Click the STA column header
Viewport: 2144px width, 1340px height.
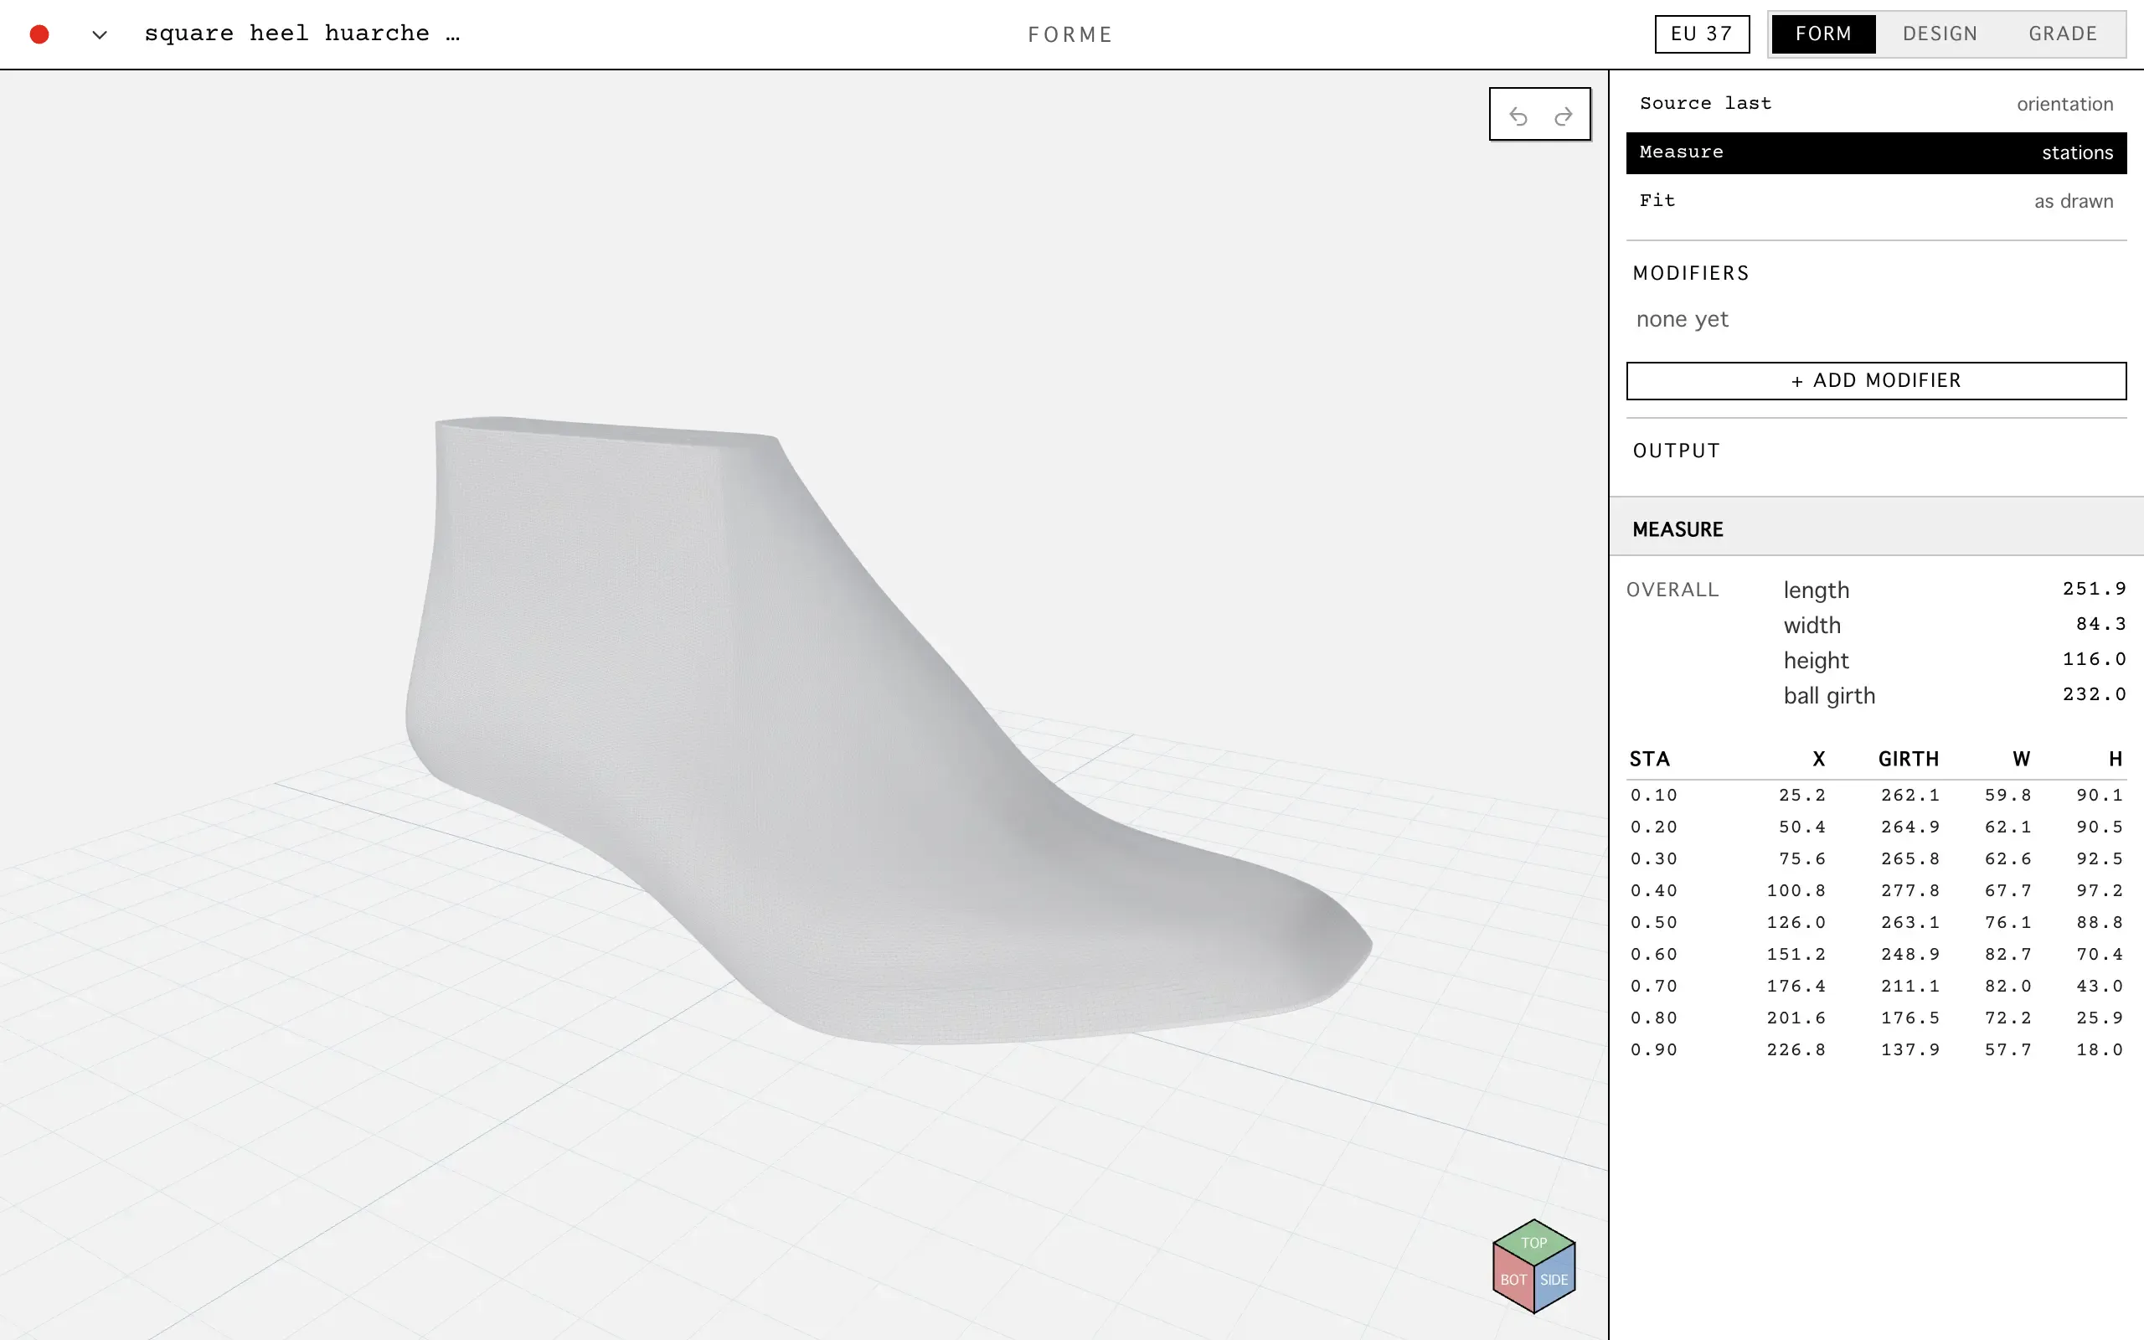1650,759
